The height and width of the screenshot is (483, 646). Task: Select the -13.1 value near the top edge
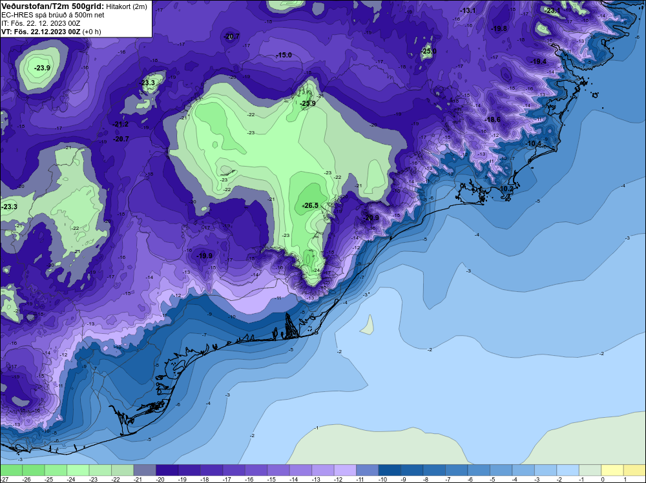[x=468, y=11]
